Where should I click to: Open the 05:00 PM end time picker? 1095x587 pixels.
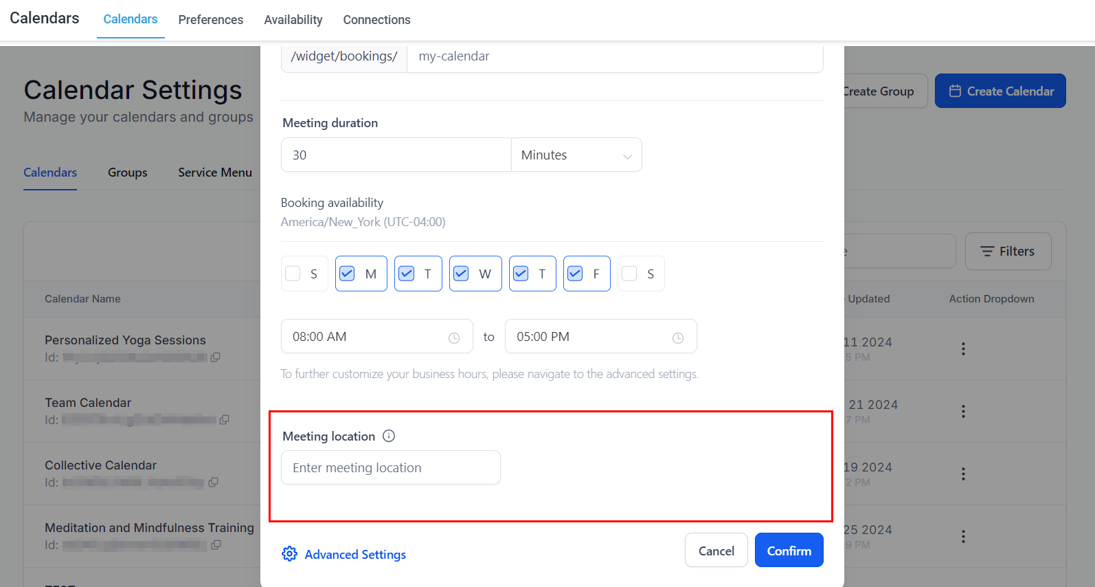pyautogui.click(x=591, y=337)
